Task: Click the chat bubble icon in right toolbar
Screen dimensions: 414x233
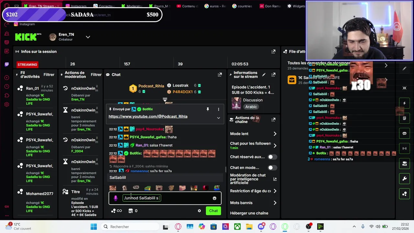Action: (404, 133)
